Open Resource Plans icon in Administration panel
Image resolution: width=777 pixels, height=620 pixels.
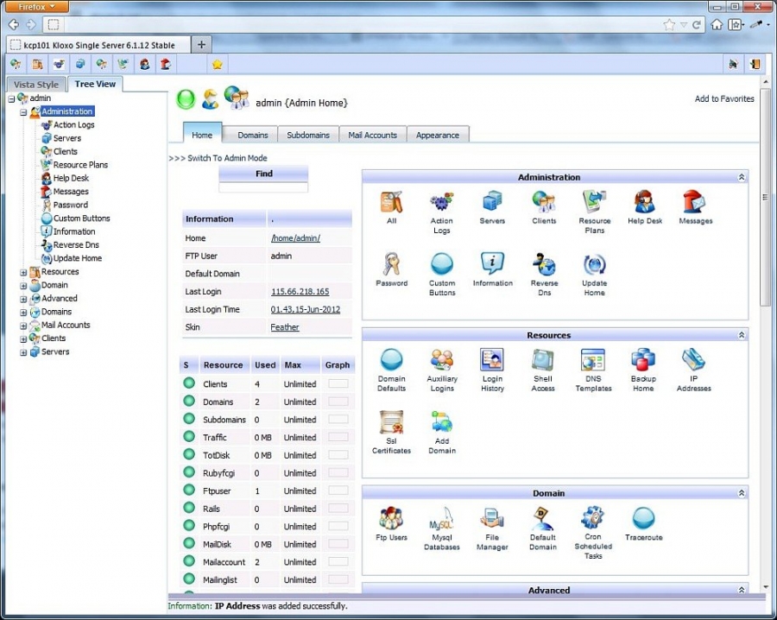[594, 202]
